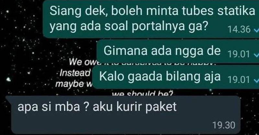This screenshot has width=259, height=135.
Task: Click the 19.01 timestamp on the "Gimana ada ngga de" message
Action: point(239,54)
